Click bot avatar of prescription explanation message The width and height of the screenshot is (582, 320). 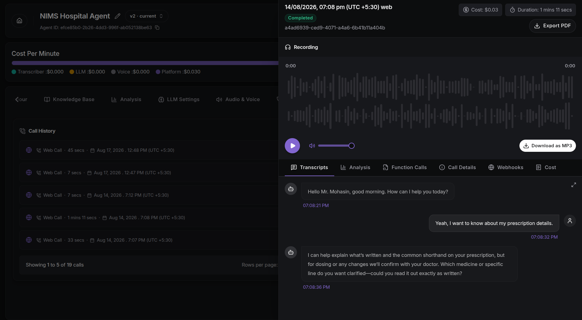click(291, 253)
